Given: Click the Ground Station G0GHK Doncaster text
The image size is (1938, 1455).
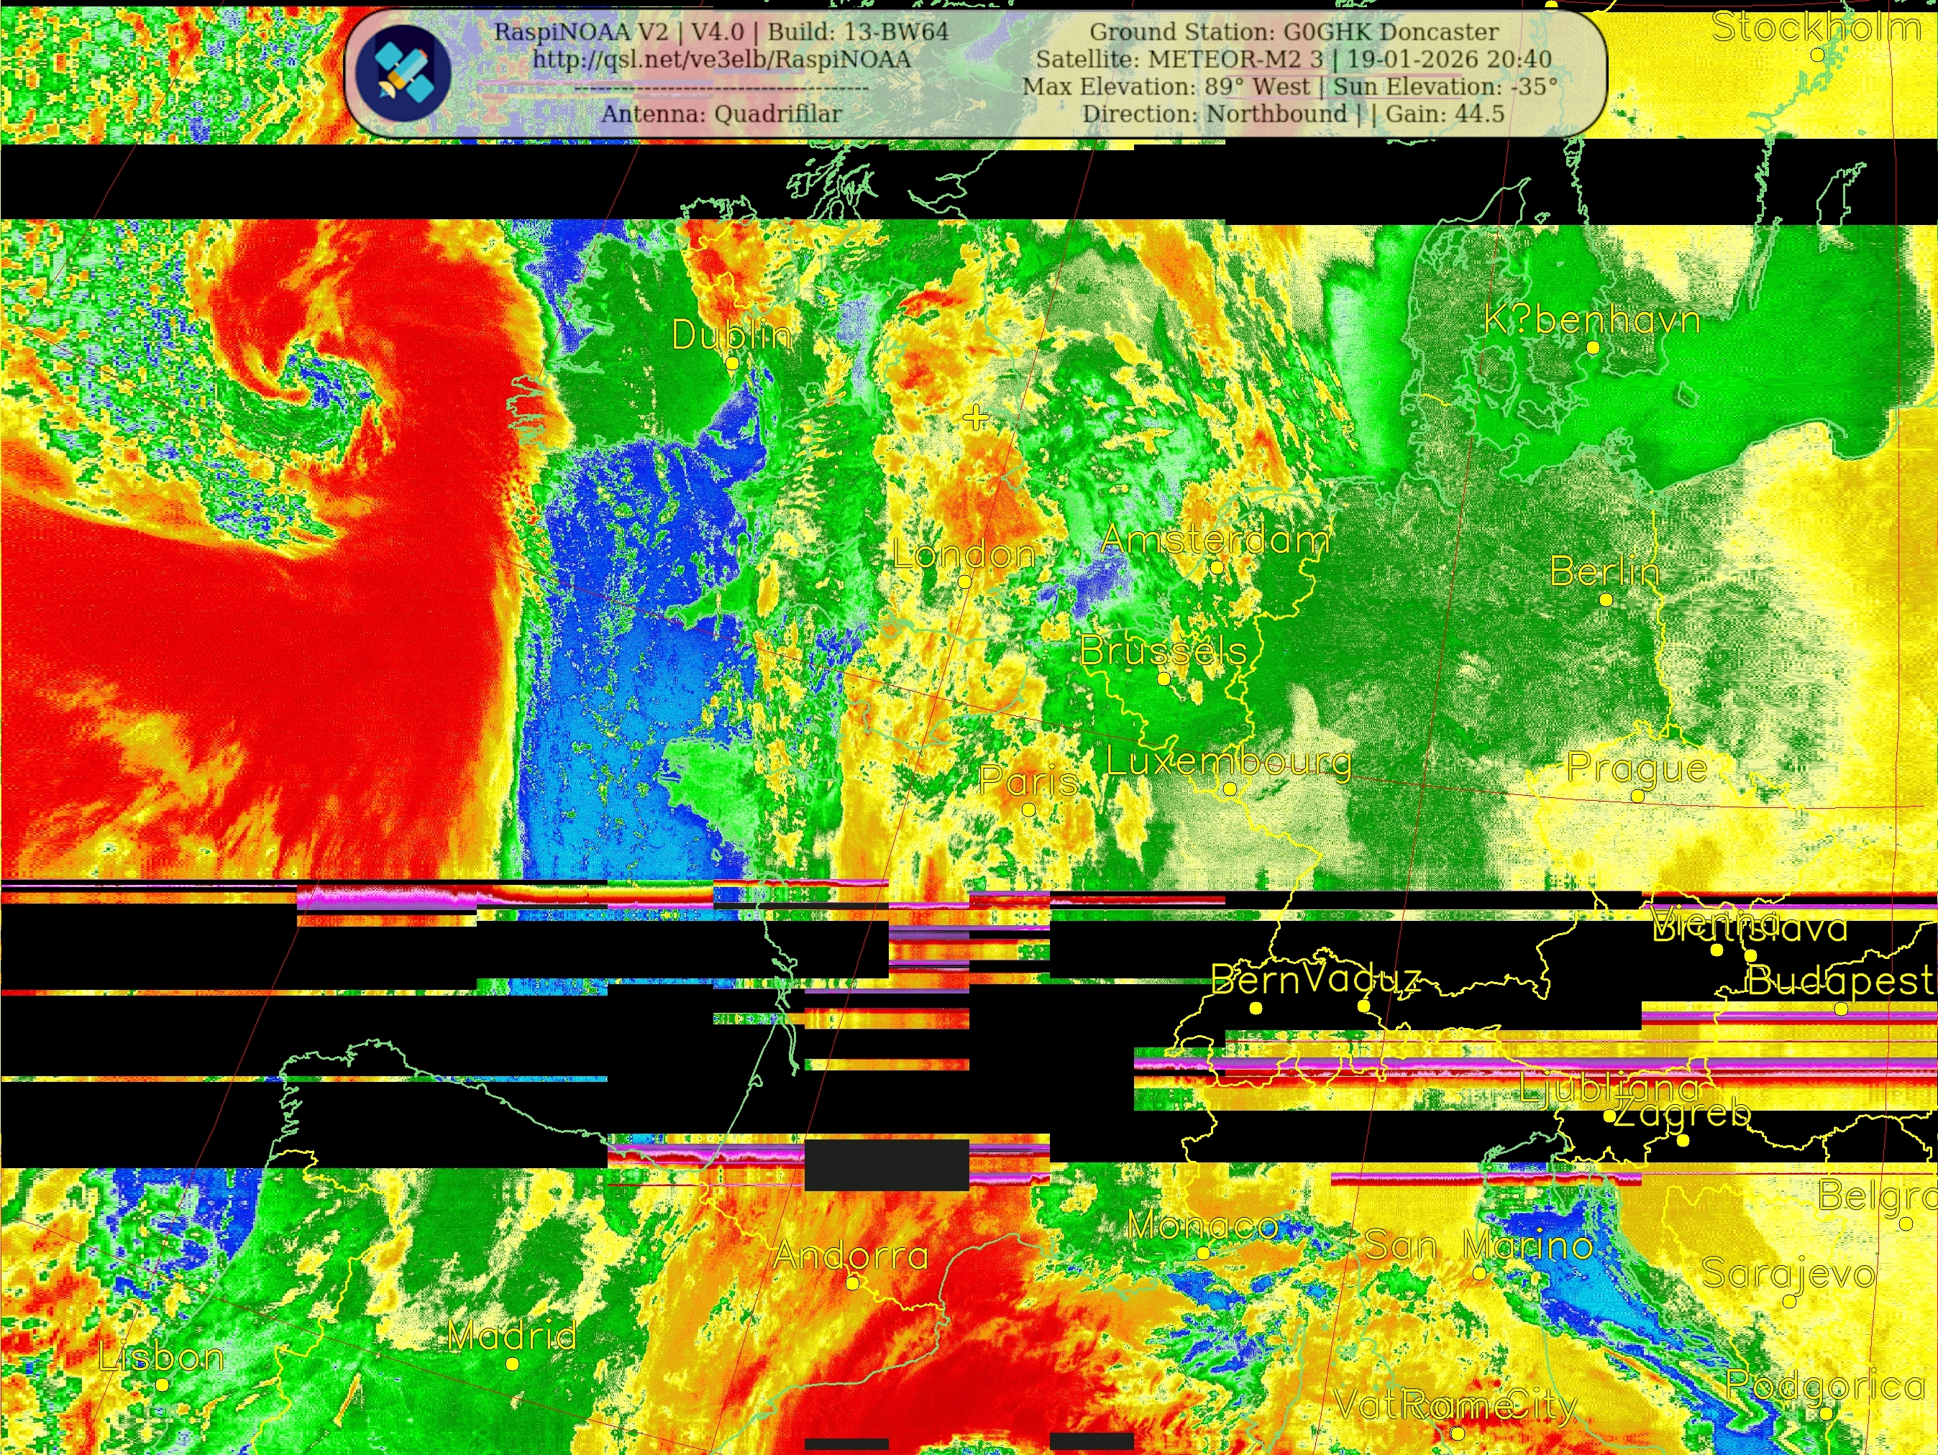Looking at the screenshot, I should 1294,32.
